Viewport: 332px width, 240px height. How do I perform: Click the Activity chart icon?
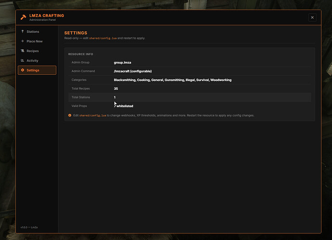tap(23, 60)
